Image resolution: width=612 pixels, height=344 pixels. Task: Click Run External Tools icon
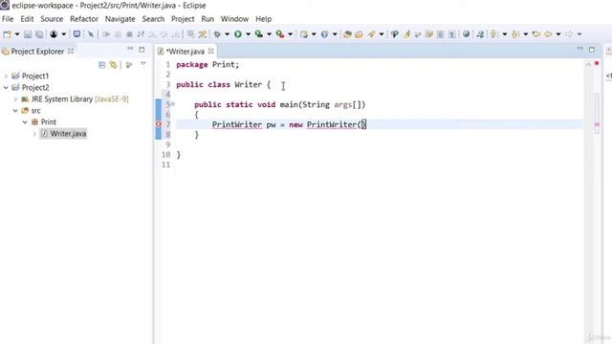(280, 34)
